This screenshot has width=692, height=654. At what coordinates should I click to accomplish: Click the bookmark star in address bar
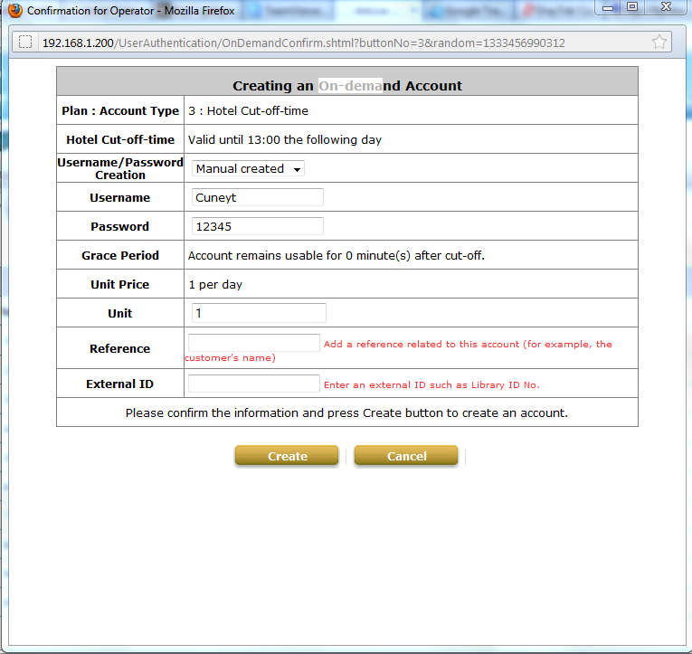coord(659,43)
